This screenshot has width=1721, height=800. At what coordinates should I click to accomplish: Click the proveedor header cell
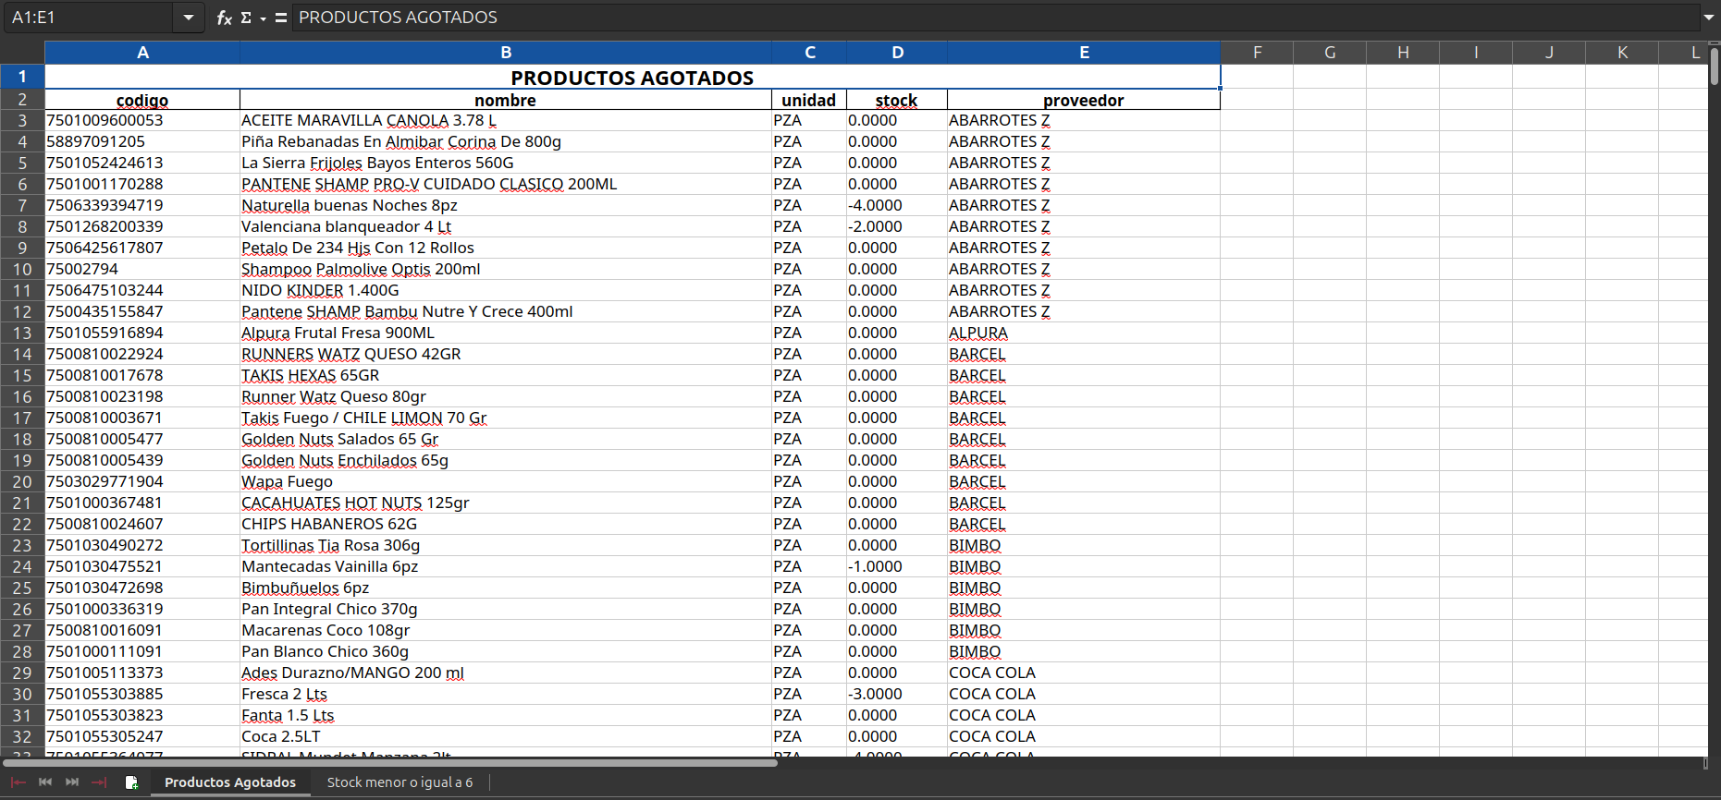pyautogui.click(x=1084, y=100)
